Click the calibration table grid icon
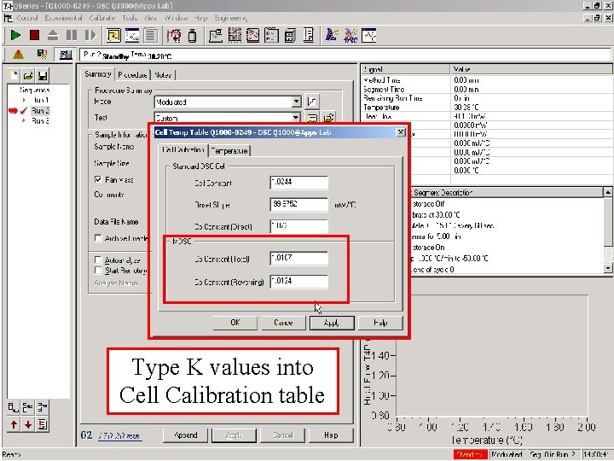614x461 pixels. tap(235, 36)
